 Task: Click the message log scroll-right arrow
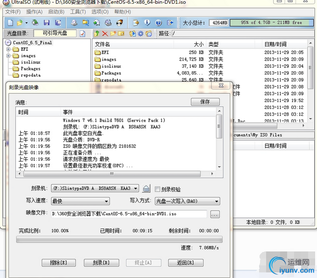point(212,174)
